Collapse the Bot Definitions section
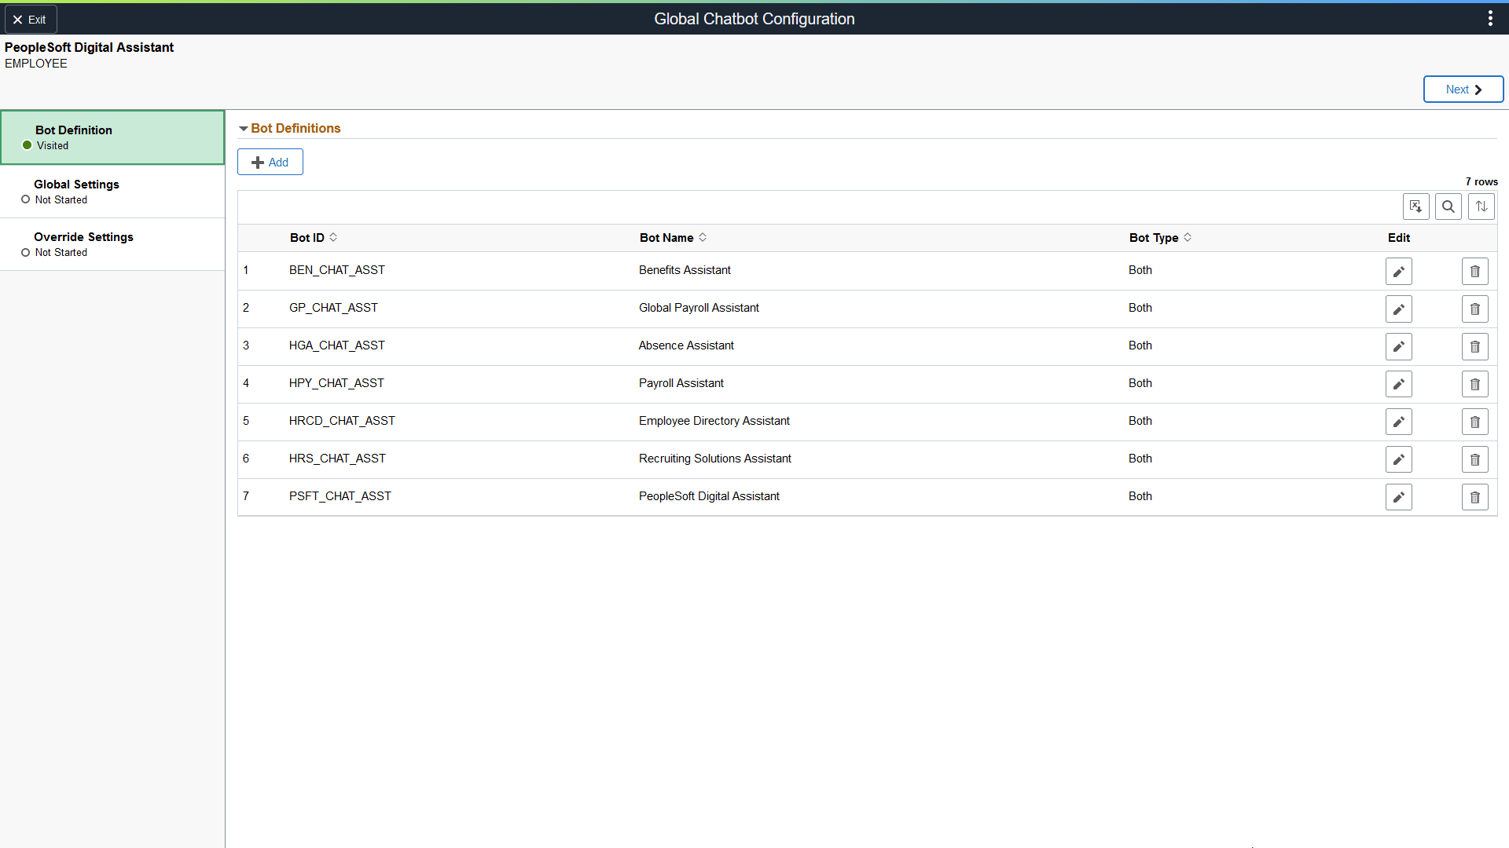1509x848 pixels. pyautogui.click(x=244, y=128)
